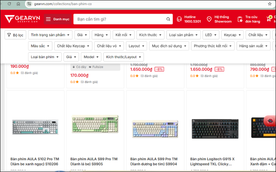Screen dimensions: 276x172
Task: Expand the Chất liệu filter dropdown
Action: 258,35
